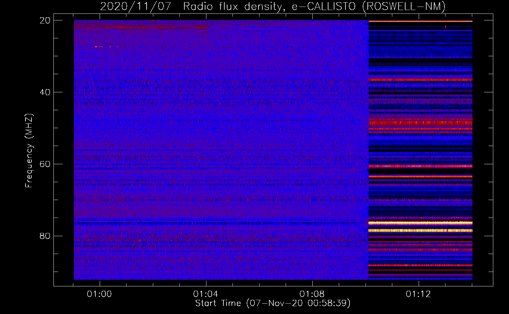The width and height of the screenshot is (509, 314).
Task: Click the Start Time axis label
Action: [x=273, y=303]
